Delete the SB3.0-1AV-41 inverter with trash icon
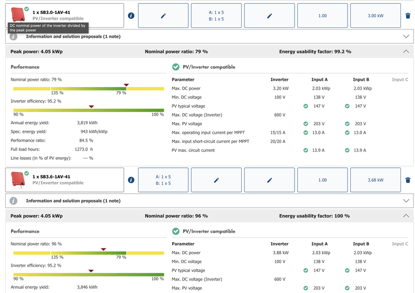Screen dimensions: 415x293 408,16
